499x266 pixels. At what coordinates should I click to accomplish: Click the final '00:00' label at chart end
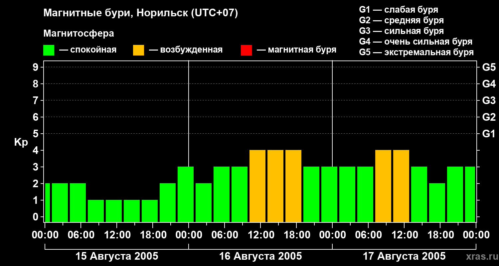pos(476,235)
